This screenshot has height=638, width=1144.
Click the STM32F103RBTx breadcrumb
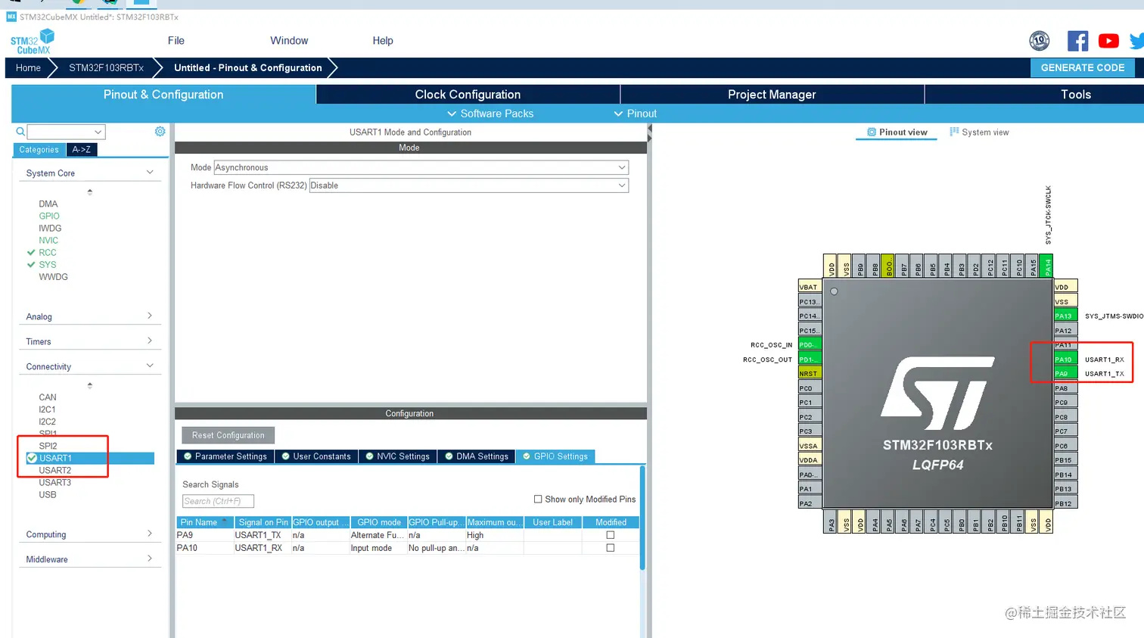coord(106,68)
